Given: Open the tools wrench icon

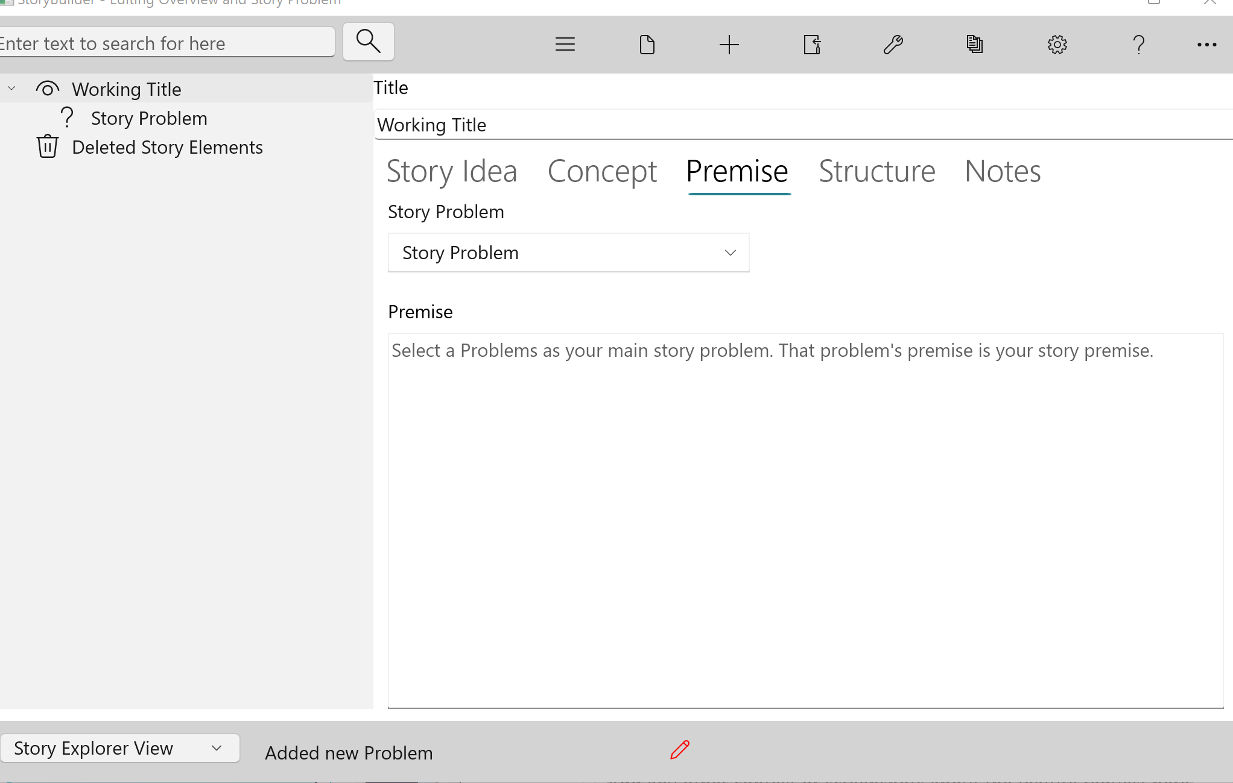Looking at the screenshot, I should [x=893, y=44].
